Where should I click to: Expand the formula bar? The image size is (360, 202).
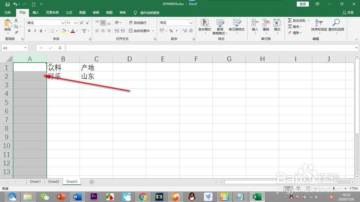coord(356,48)
